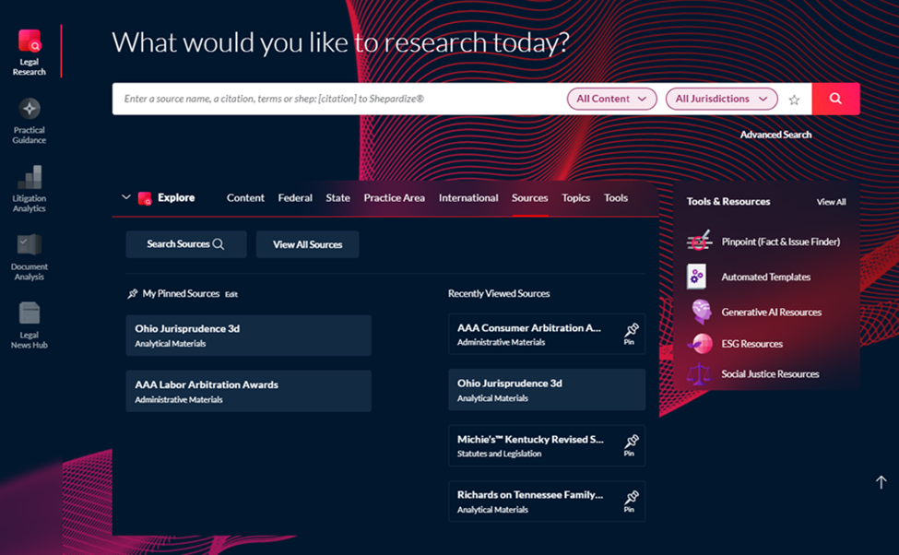Viewport: 899px width, 555px height.
Task: Open Legal News Hub
Action: point(30,325)
